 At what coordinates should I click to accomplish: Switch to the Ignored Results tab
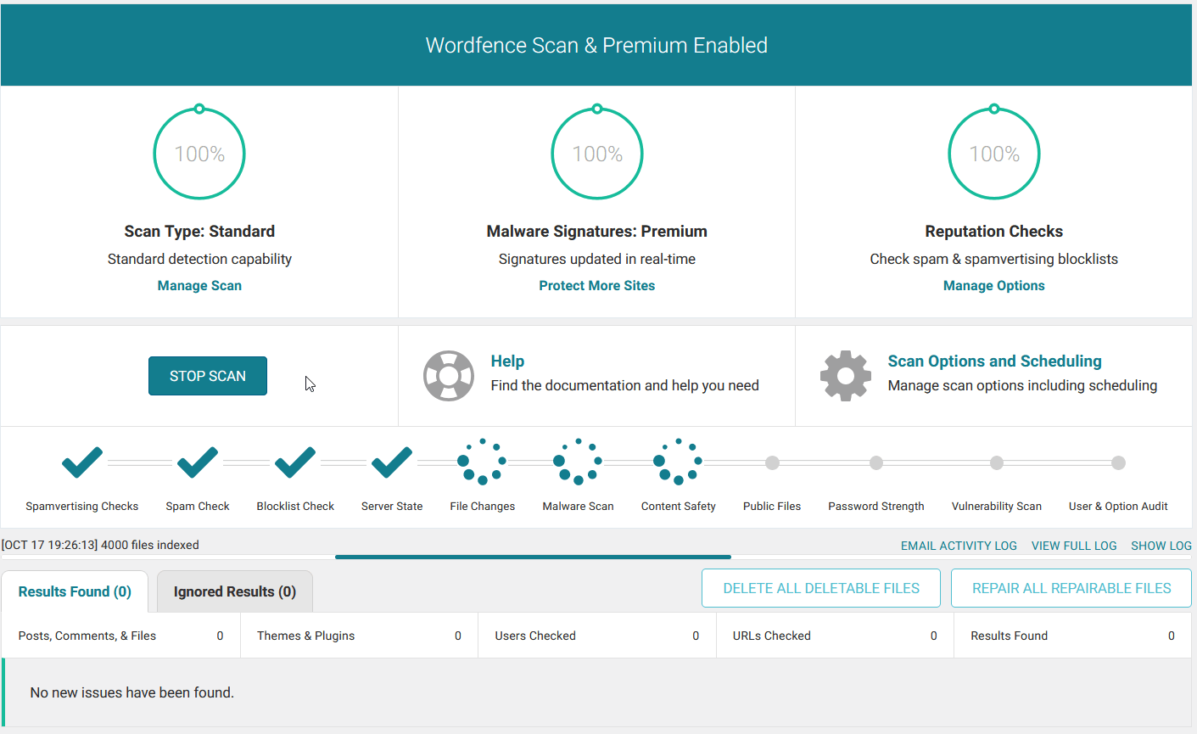[x=234, y=591]
